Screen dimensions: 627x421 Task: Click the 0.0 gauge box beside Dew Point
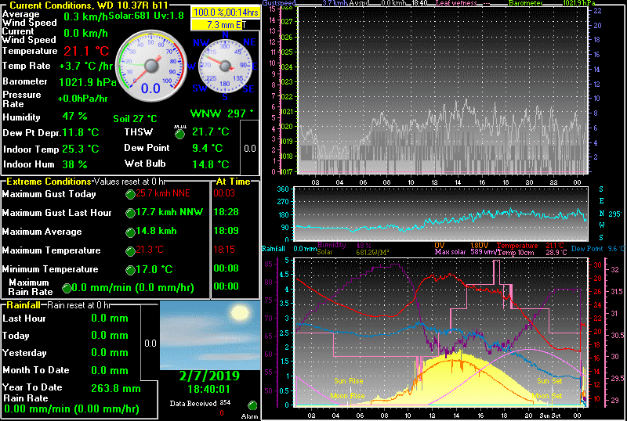pyautogui.click(x=250, y=148)
